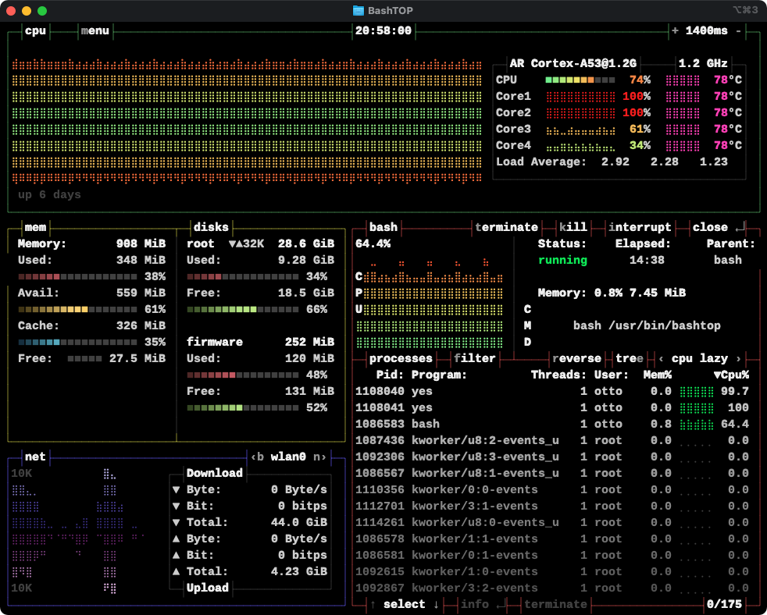Image resolution: width=767 pixels, height=615 pixels.
Task: Move process selection down with the down arrow
Action: (x=436, y=605)
